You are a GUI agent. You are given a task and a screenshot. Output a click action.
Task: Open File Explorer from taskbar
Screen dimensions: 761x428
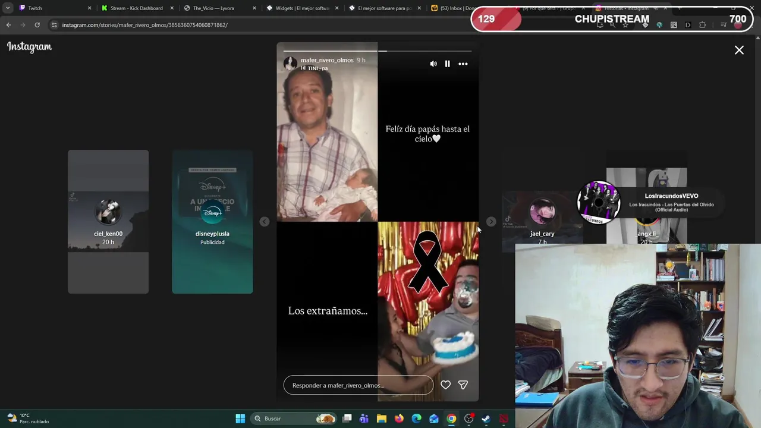[382, 418]
